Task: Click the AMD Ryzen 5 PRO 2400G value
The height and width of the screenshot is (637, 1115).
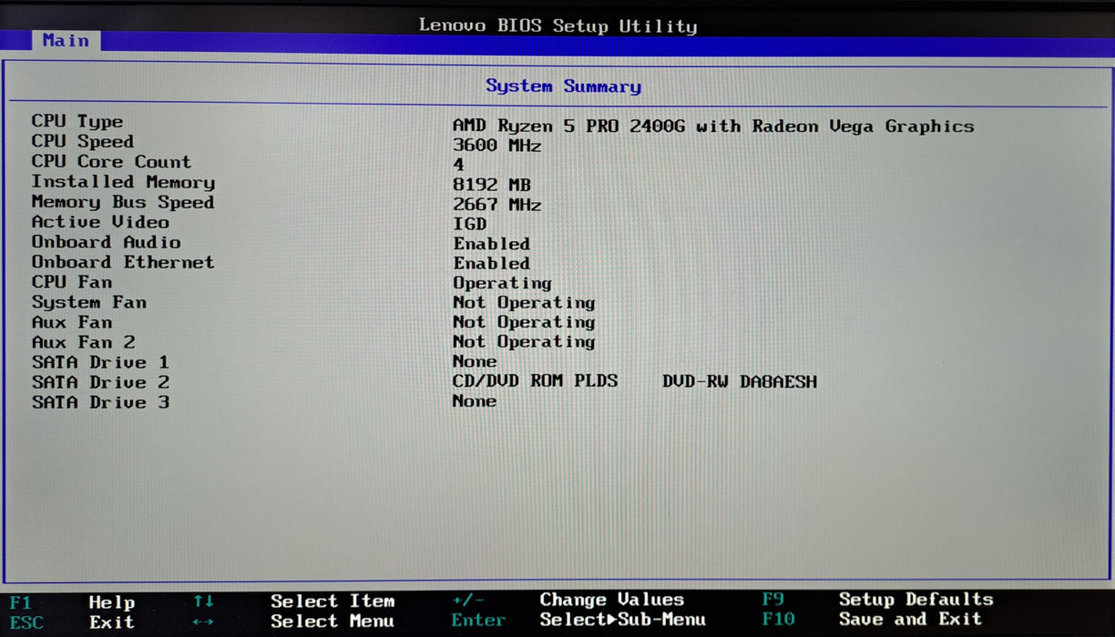Action: (713, 126)
